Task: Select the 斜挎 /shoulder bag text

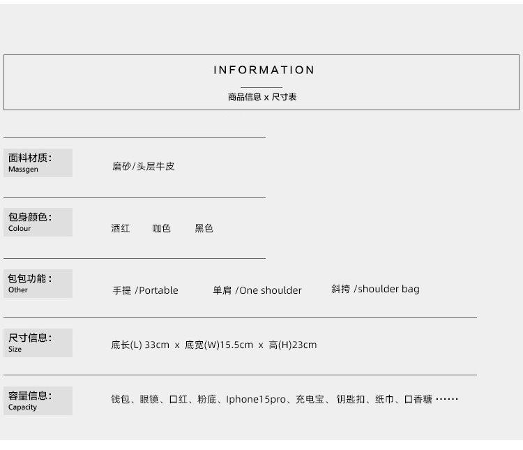Action: tap(375, 289)
